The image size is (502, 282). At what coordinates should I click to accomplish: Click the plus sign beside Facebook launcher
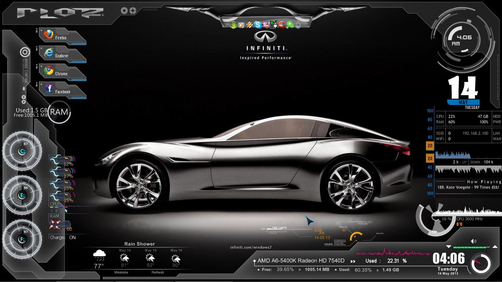pos(41,84)
